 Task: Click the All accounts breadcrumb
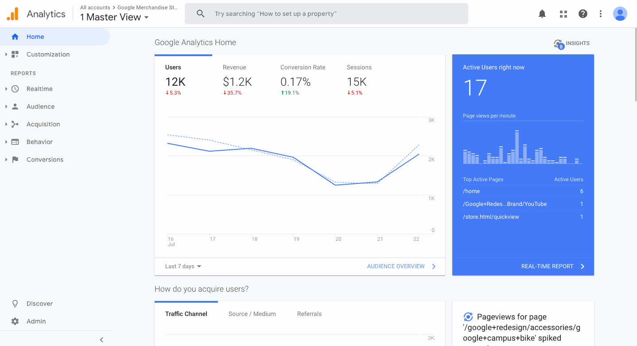95,8
